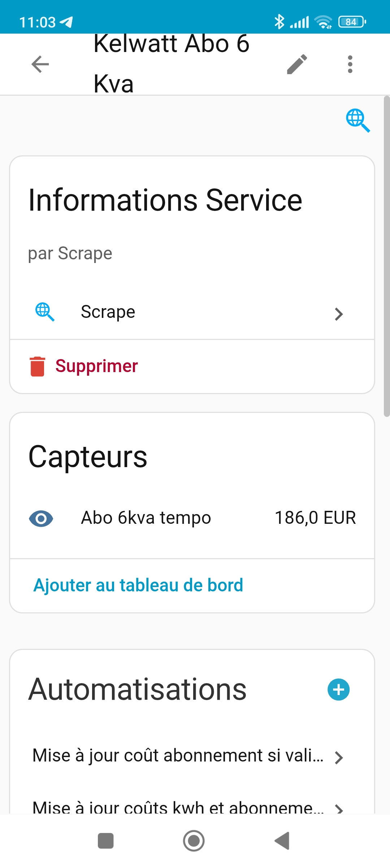Tap the 186,0 EUR sensor value

click(315, 518)
